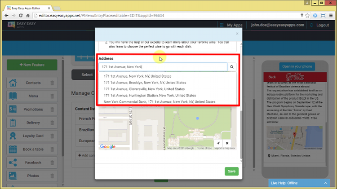
Task: Delete the Photos feature with trash icon
Action: pyautogui.click(x=52, y=176)
